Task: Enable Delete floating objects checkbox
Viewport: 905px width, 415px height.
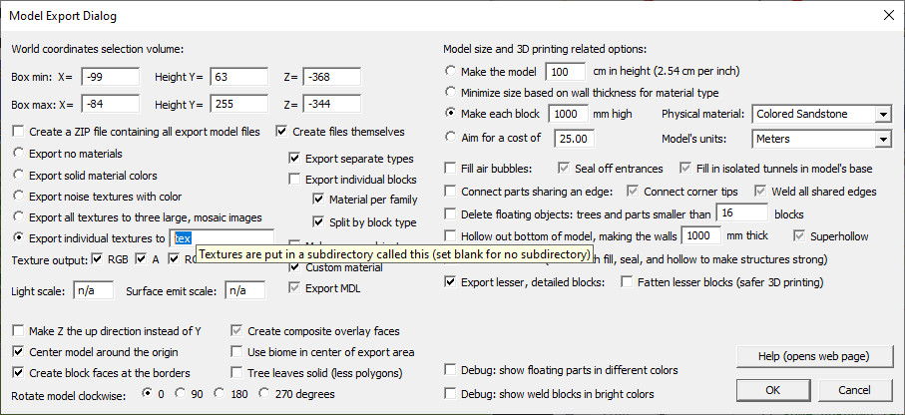Action: [x=451, y=214]
